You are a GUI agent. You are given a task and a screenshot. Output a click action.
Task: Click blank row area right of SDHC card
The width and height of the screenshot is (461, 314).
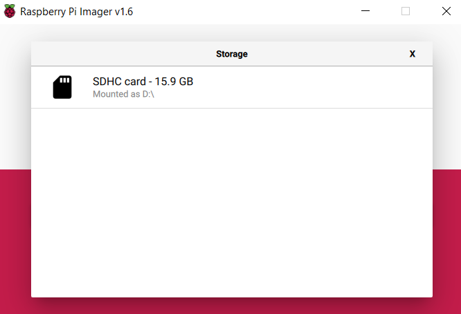[311, 87]
